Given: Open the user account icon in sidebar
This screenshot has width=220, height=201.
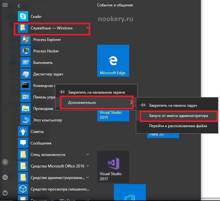Looking at the screenshot, I should click(5, 162).
